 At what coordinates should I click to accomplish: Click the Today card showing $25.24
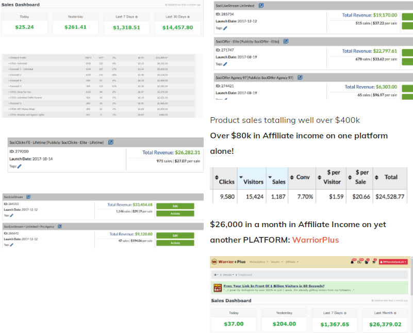point(25,23)
